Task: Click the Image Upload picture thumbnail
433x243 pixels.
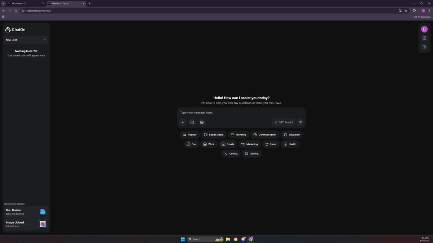Action: tap(43, 224)
